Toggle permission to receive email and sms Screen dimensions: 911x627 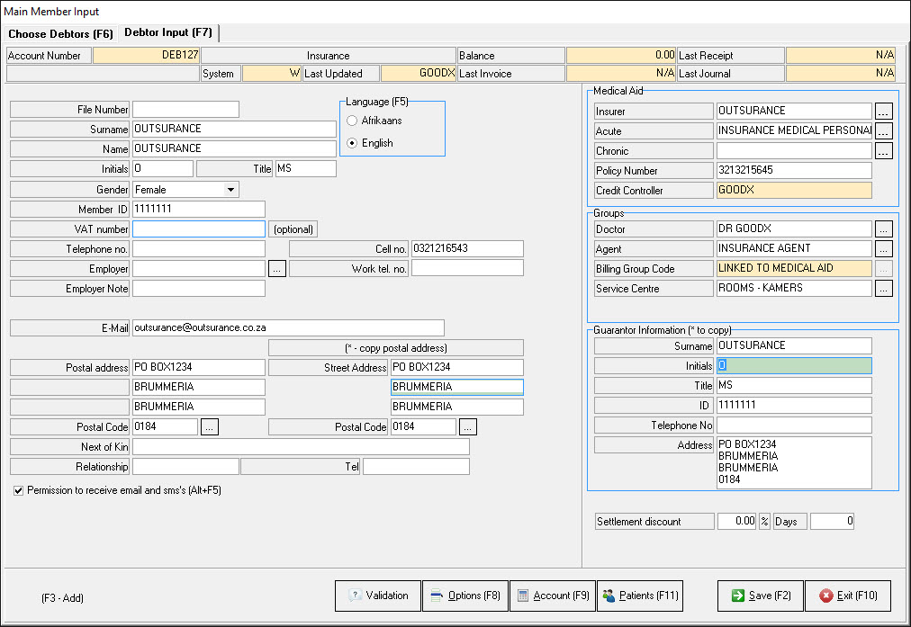(x=19, y=491)
